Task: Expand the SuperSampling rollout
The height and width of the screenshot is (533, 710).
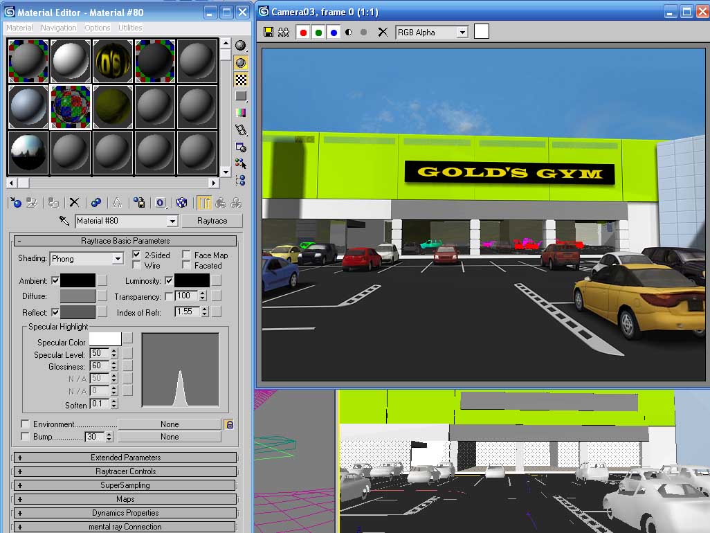Action: [x=125, y=485]
